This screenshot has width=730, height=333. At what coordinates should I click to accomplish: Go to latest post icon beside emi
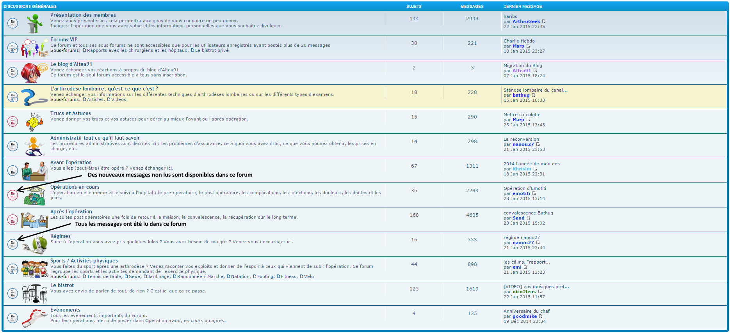tap(525, 267)
